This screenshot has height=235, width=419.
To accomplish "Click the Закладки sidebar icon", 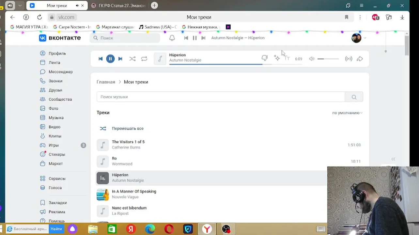I will (x=42, y=203).
